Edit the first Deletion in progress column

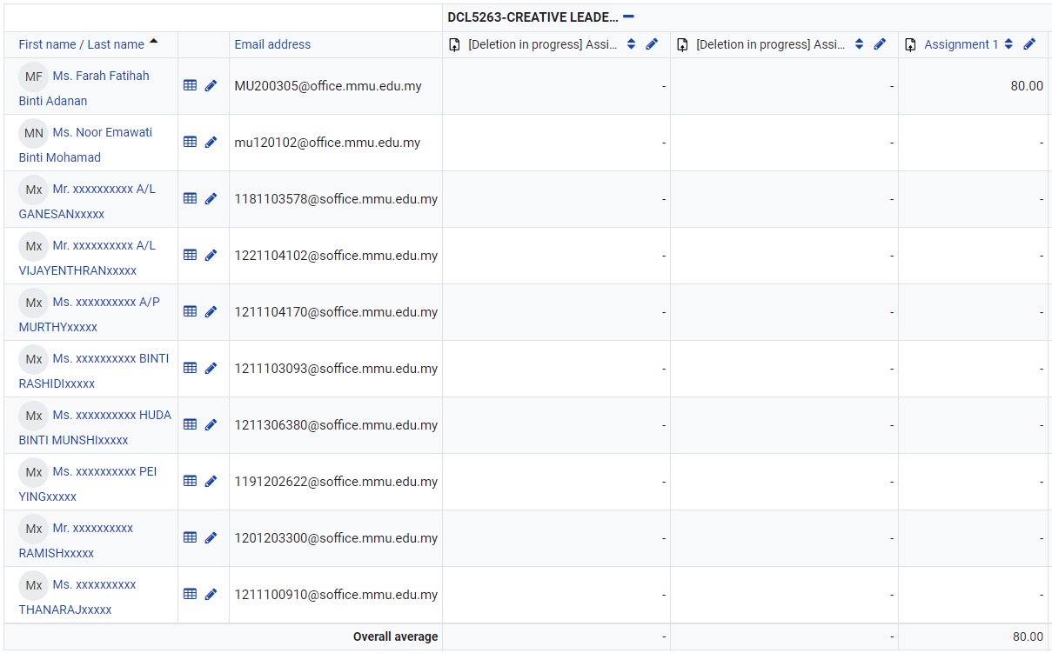652,44
